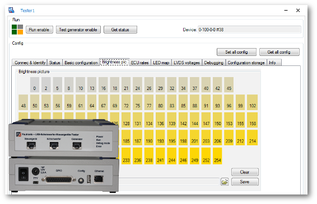Click the Device field showing 0-100-0-0 #38
This screenshot has width=317, height=204.
pyautogui.click(x=249, y=30)
